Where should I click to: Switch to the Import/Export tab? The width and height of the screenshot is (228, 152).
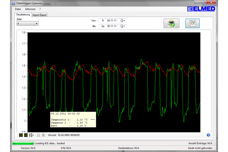(x=39, y=15)
